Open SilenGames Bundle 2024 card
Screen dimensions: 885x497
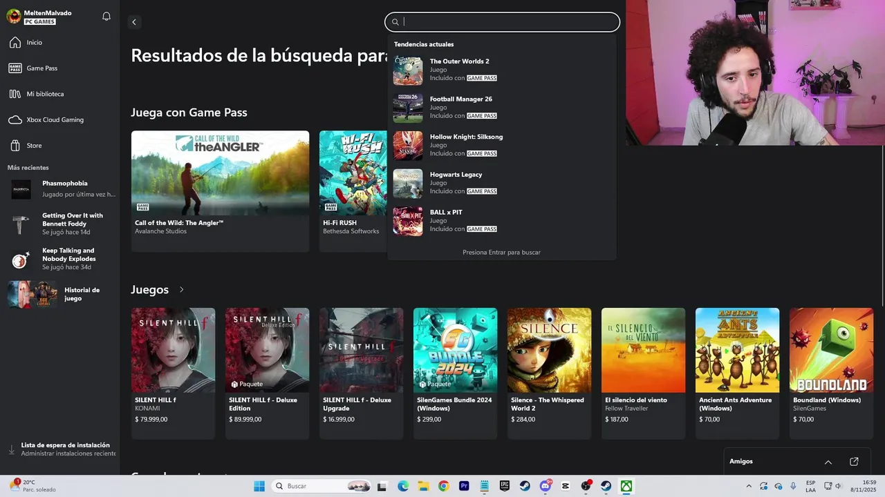[x=455, y=373]
